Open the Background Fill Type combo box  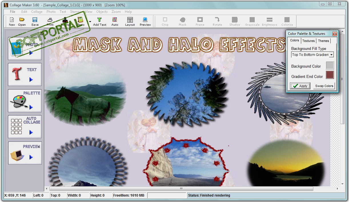coord(312,54)
